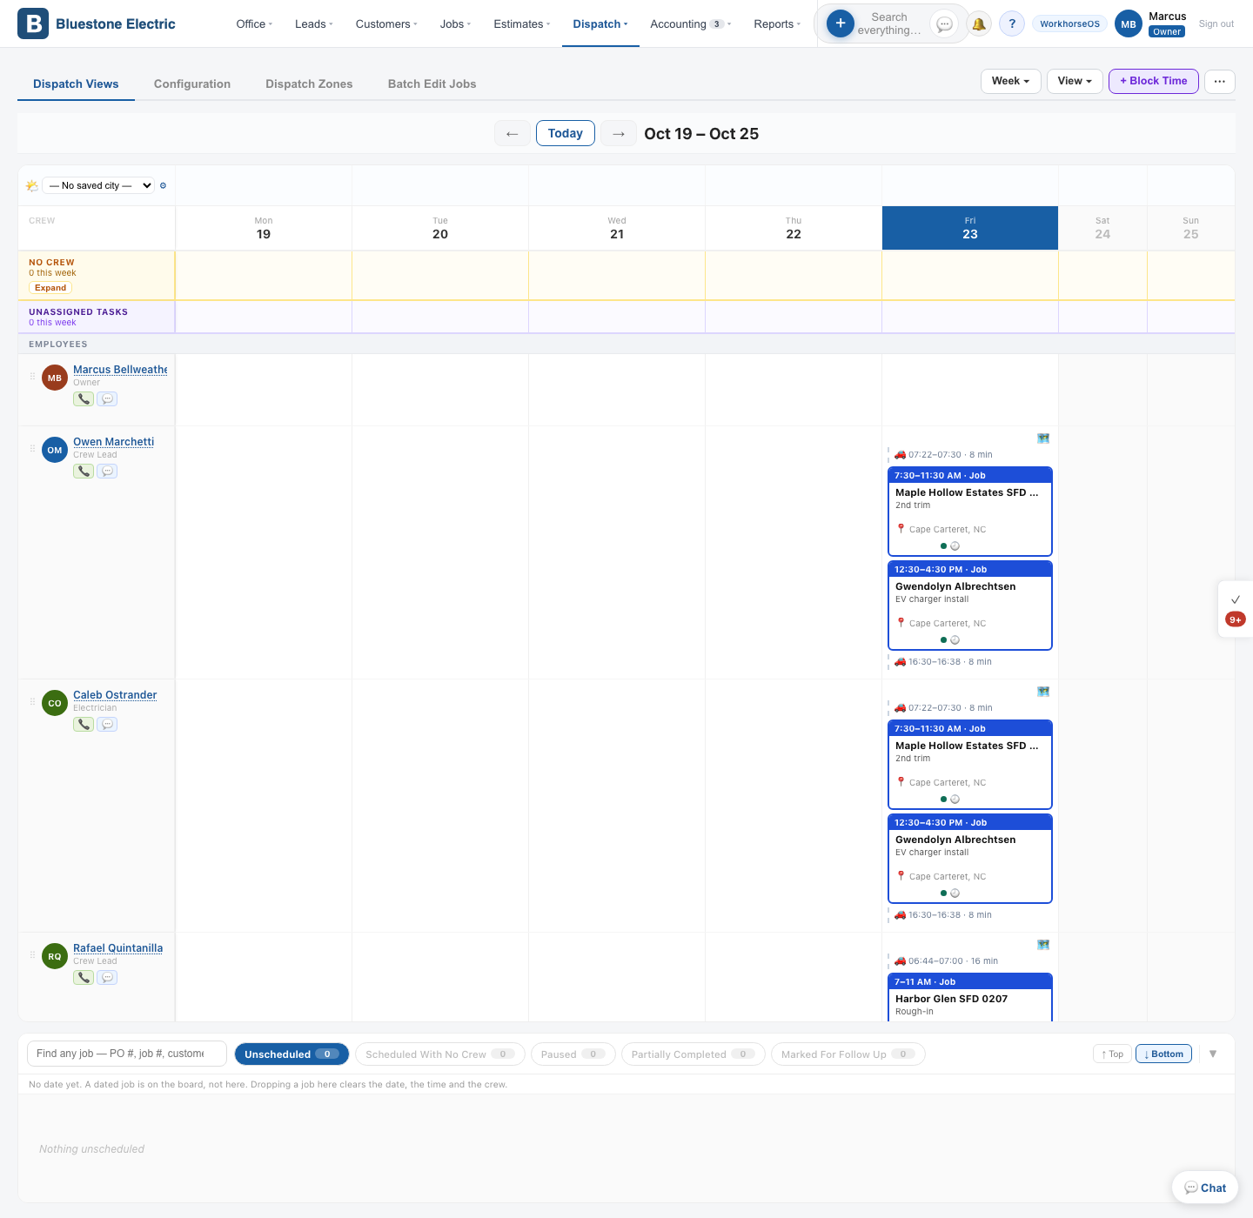Switch to the Dispatch Zones tab
Viewport: 1253px width, 1218px height.
point(309,84)
